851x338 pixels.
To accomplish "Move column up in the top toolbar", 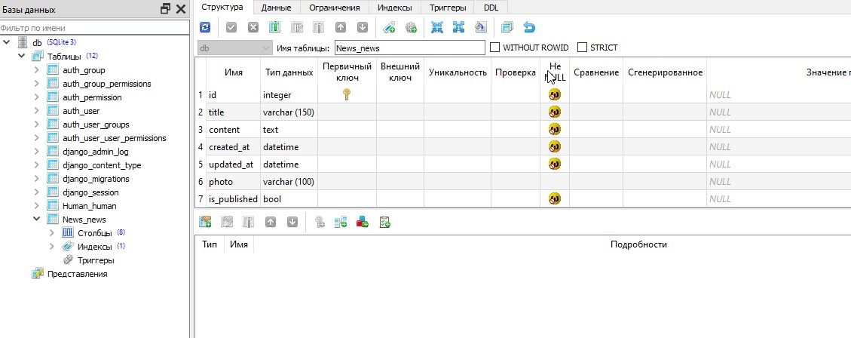I will click(340, 26).
